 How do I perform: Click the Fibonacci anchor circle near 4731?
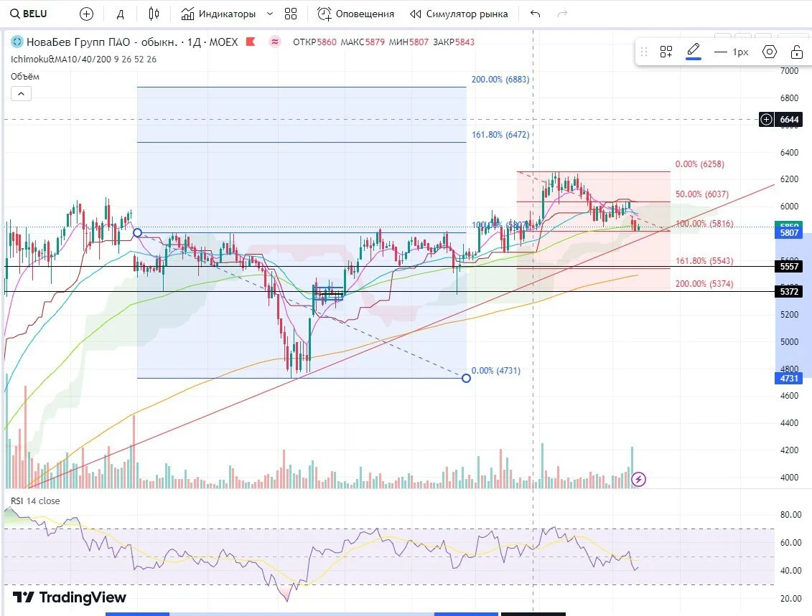466,378
